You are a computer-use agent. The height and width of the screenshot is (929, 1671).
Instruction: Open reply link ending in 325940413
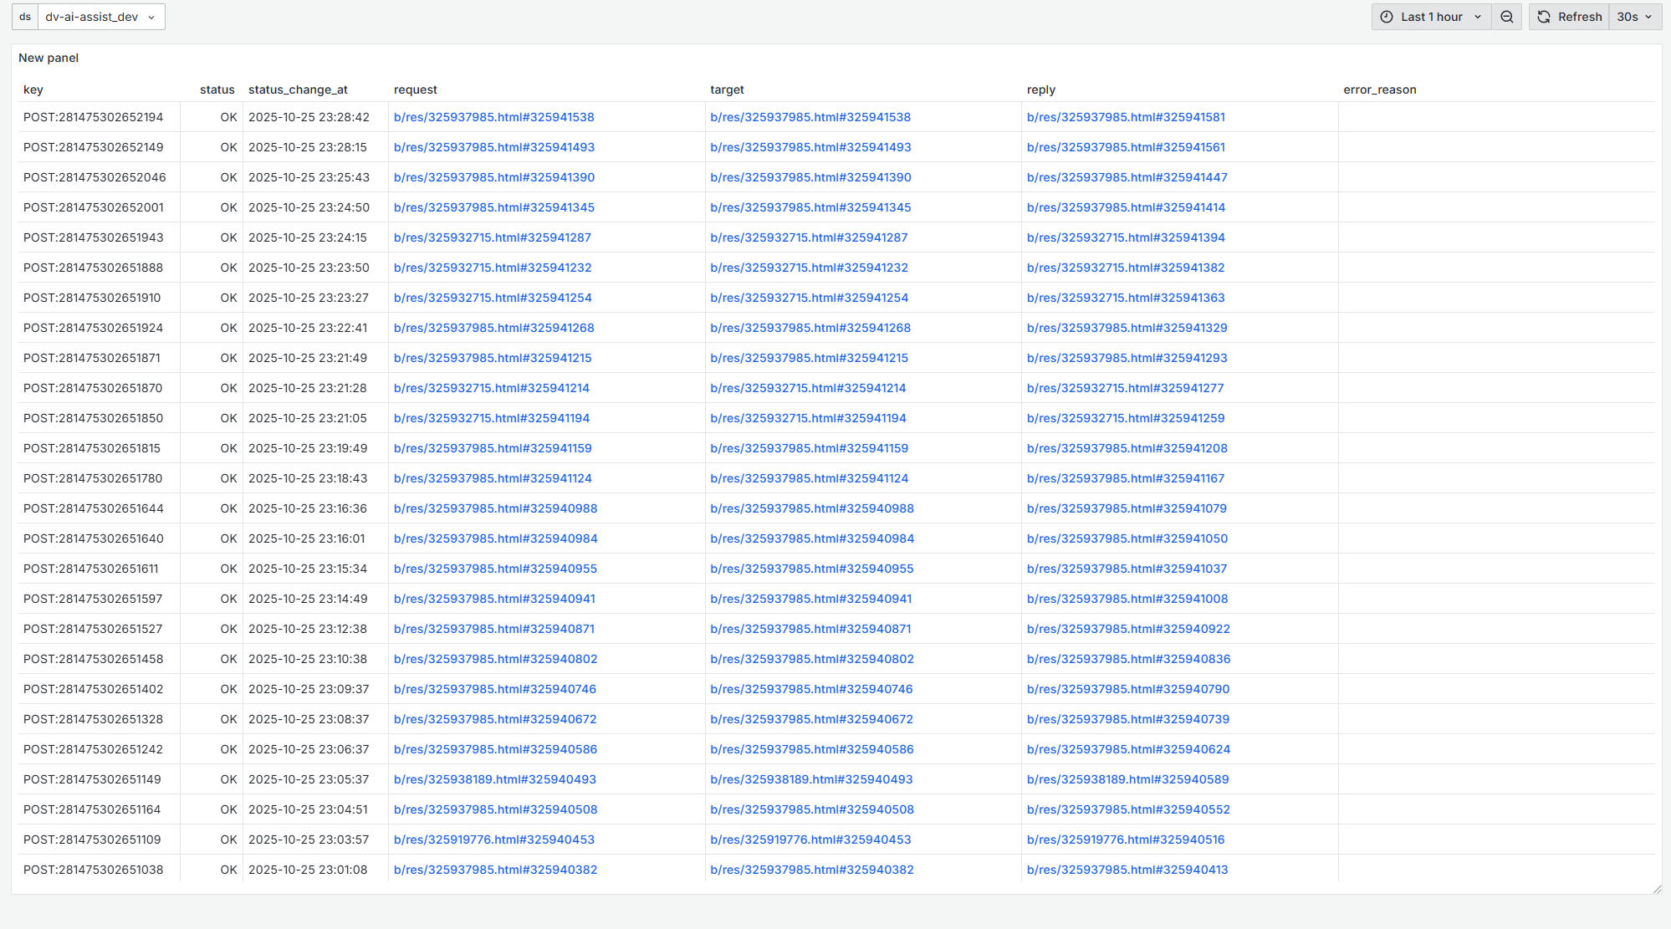(x=1127, y=870)
